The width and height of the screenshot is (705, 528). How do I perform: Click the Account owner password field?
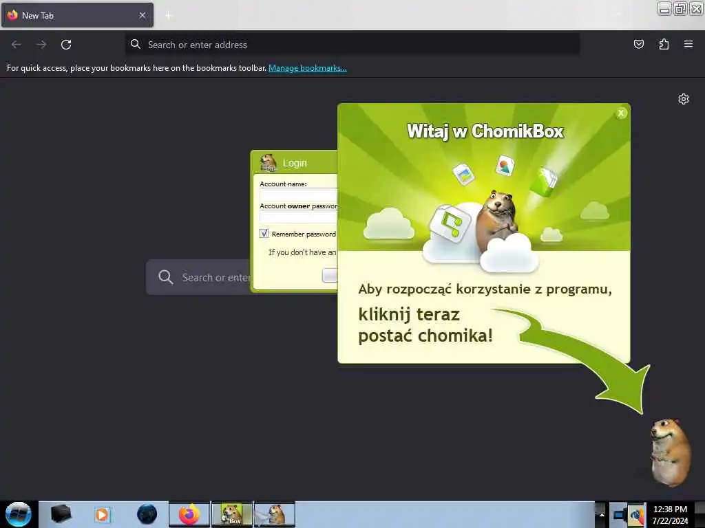(298, 217)
